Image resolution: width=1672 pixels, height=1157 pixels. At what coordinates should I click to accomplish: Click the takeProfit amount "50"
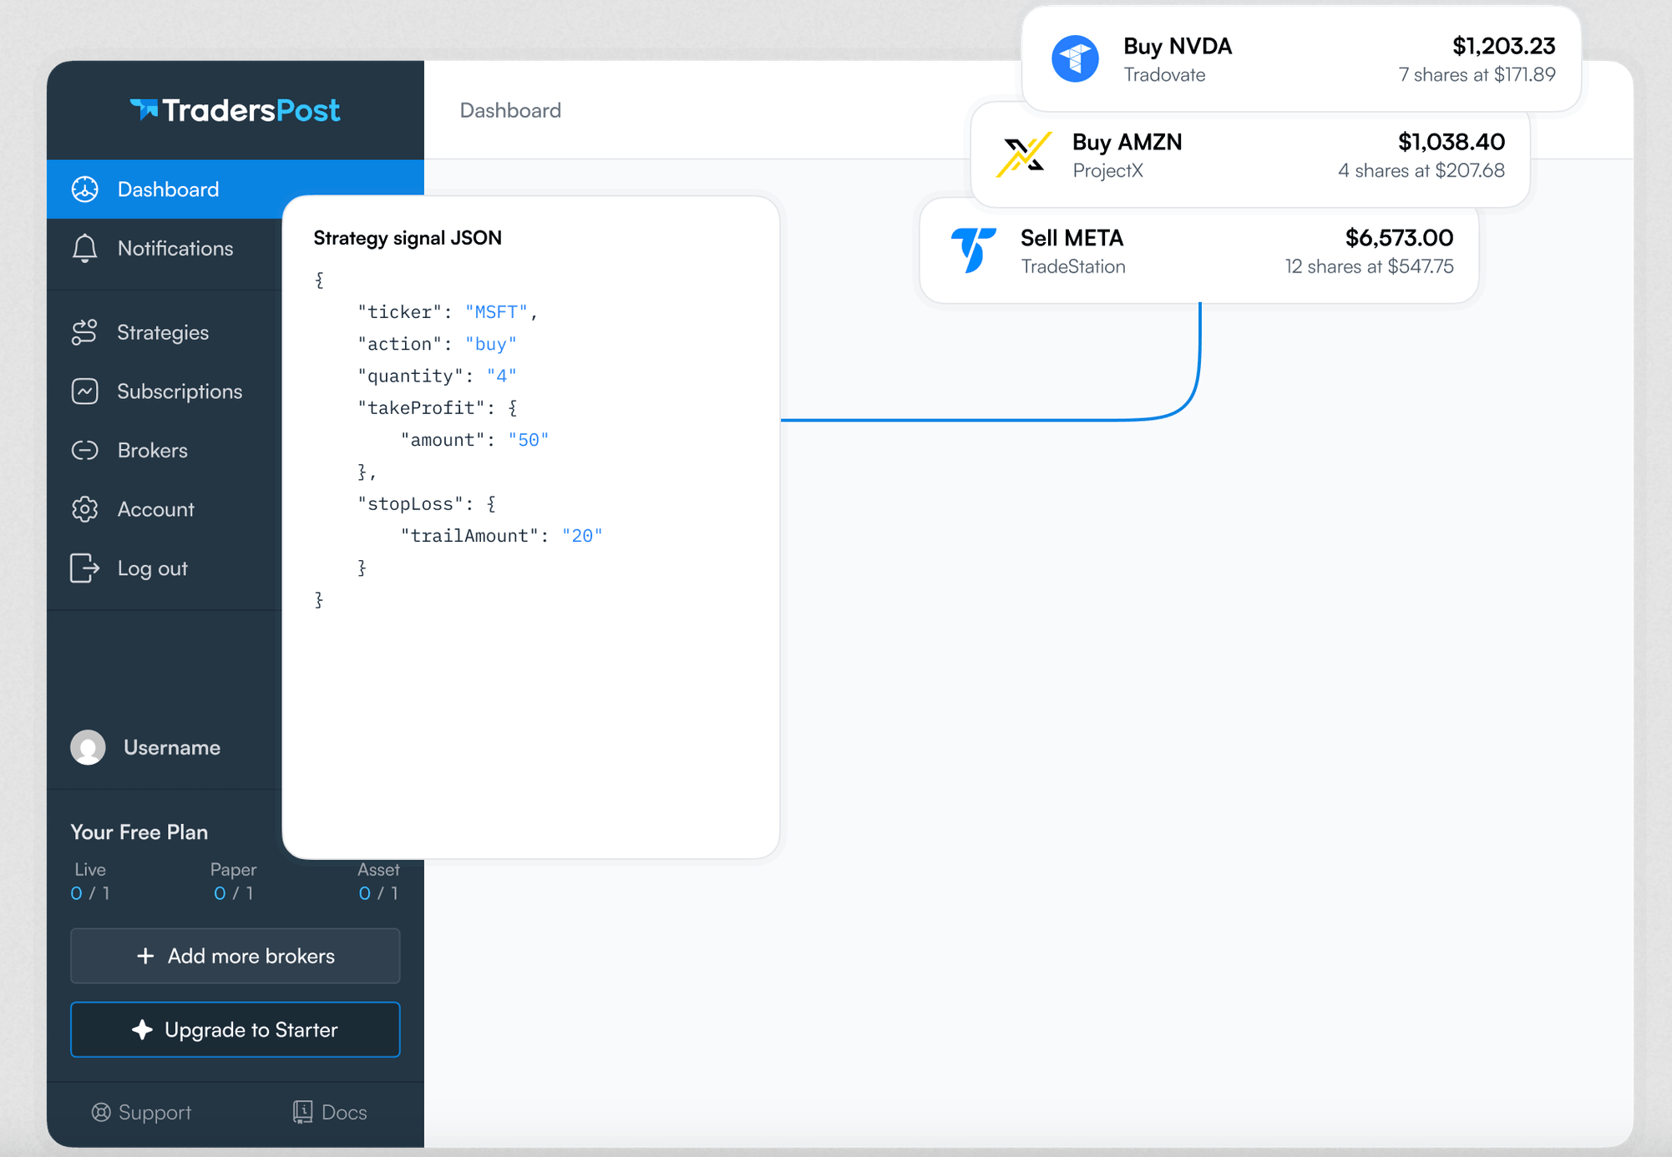click(529, 440)
